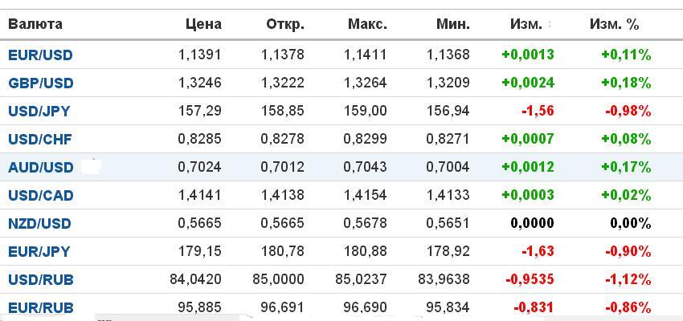Open the USD/JPY currency pair link
This screenshot has height=321, width=683.
point(39,112)
